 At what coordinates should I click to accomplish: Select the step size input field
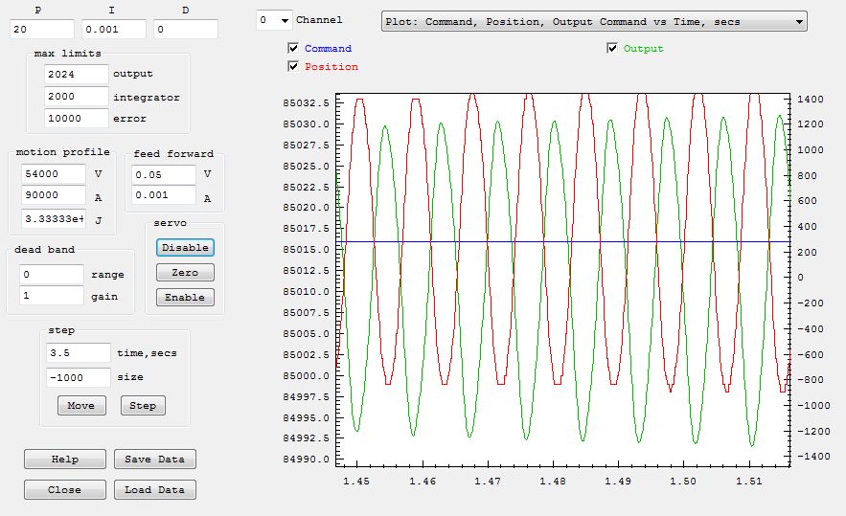click(x=79, y=377)
